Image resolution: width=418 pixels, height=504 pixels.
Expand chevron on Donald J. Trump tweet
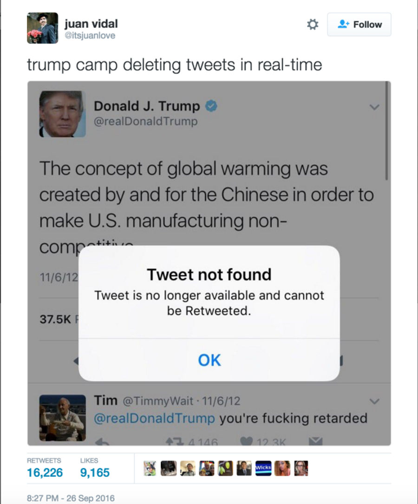374,107
